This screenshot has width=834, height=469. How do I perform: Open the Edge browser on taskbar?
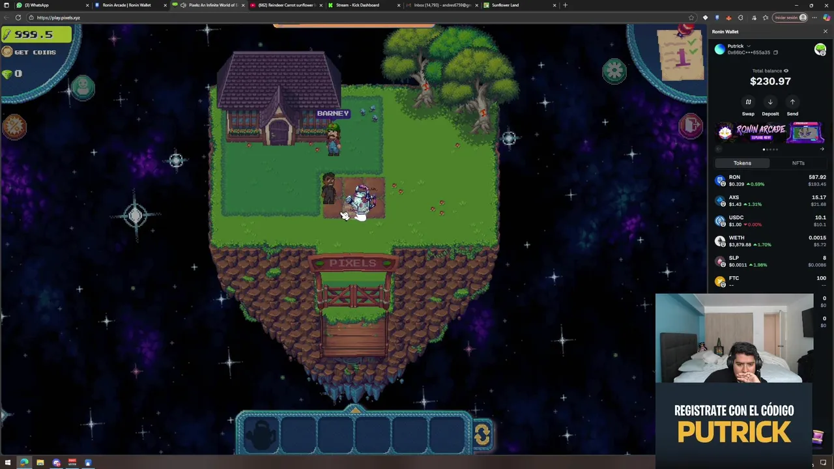[x=24, y=463]
